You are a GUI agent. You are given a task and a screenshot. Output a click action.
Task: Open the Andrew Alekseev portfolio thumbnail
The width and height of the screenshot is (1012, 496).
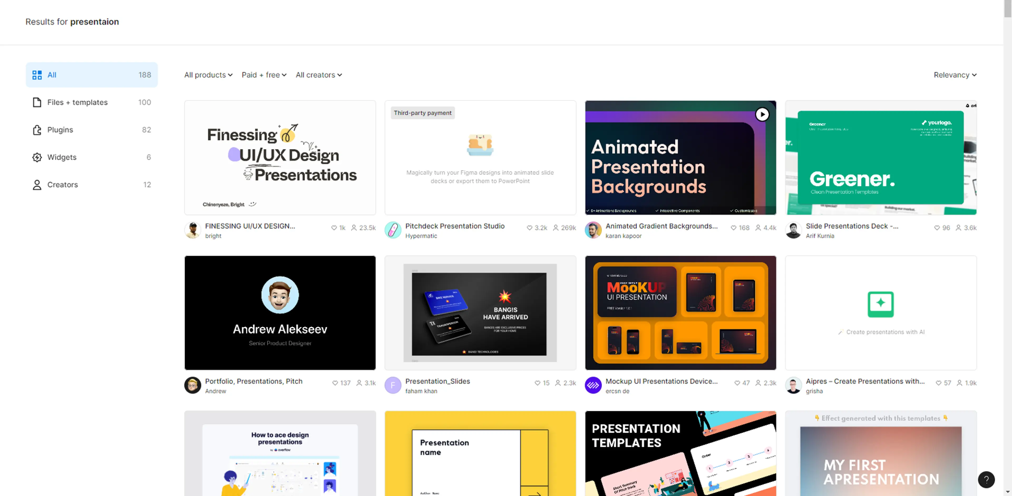pos(280,313)
